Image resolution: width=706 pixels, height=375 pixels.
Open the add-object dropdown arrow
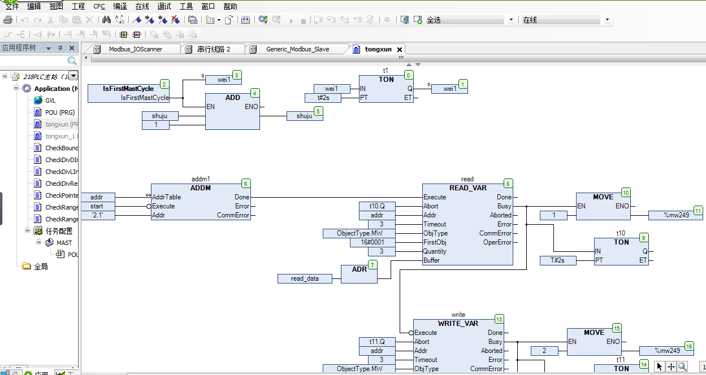click(x=218, y=20)
